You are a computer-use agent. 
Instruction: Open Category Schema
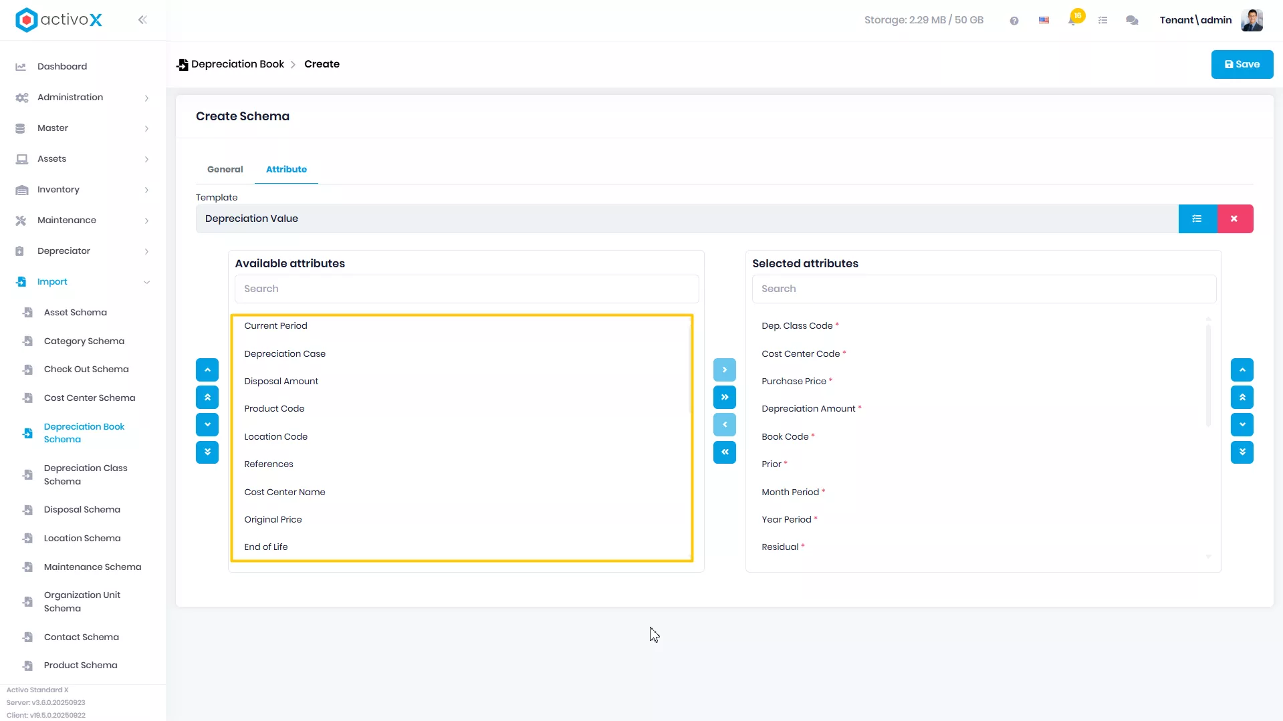(x=84, y=341)
